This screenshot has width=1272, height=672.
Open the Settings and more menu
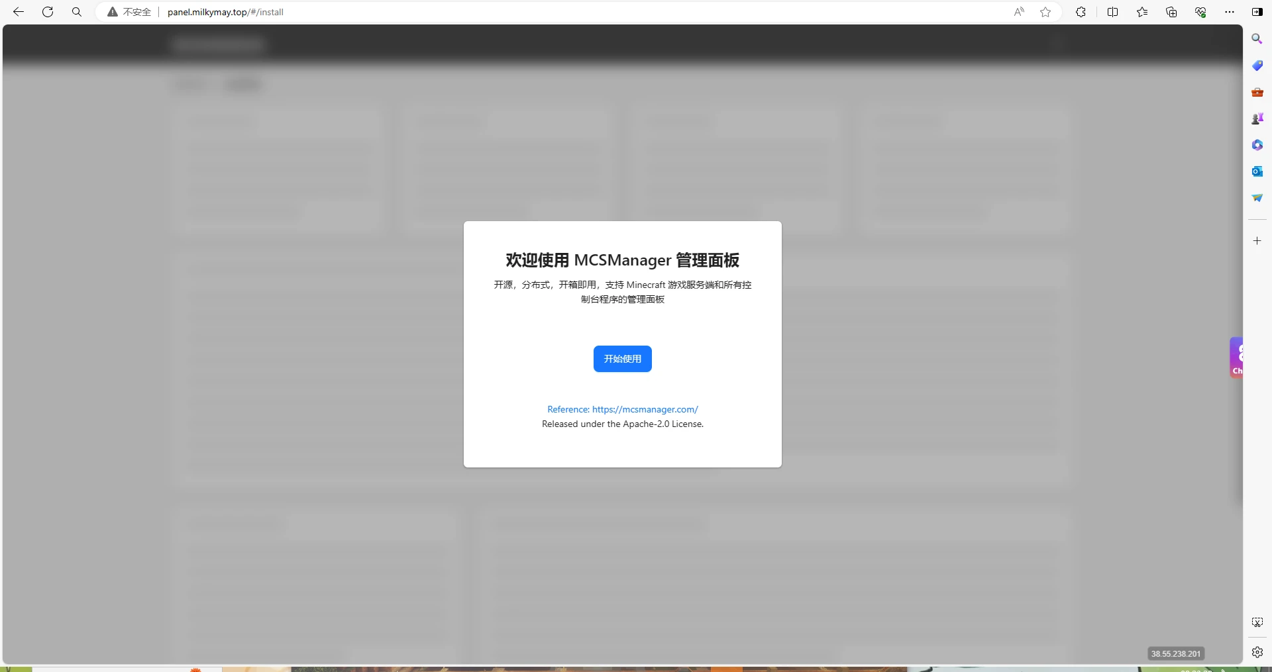(1230, 12)
